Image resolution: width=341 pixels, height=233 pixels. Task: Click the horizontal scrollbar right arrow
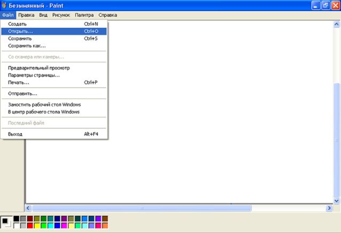pos(329,208)
